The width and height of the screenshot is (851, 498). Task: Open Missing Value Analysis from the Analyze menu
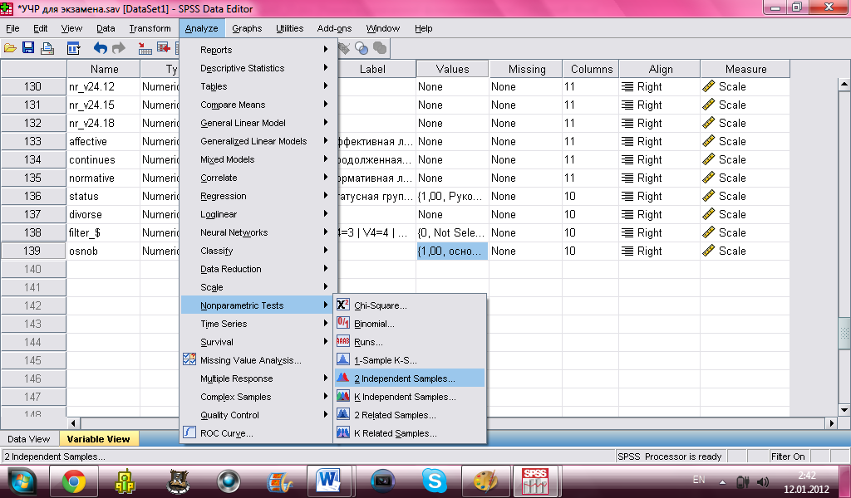[x=258, y=360]
